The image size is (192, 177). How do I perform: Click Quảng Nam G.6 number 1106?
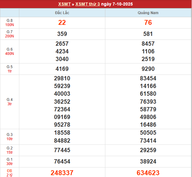(x=148, y=51)
